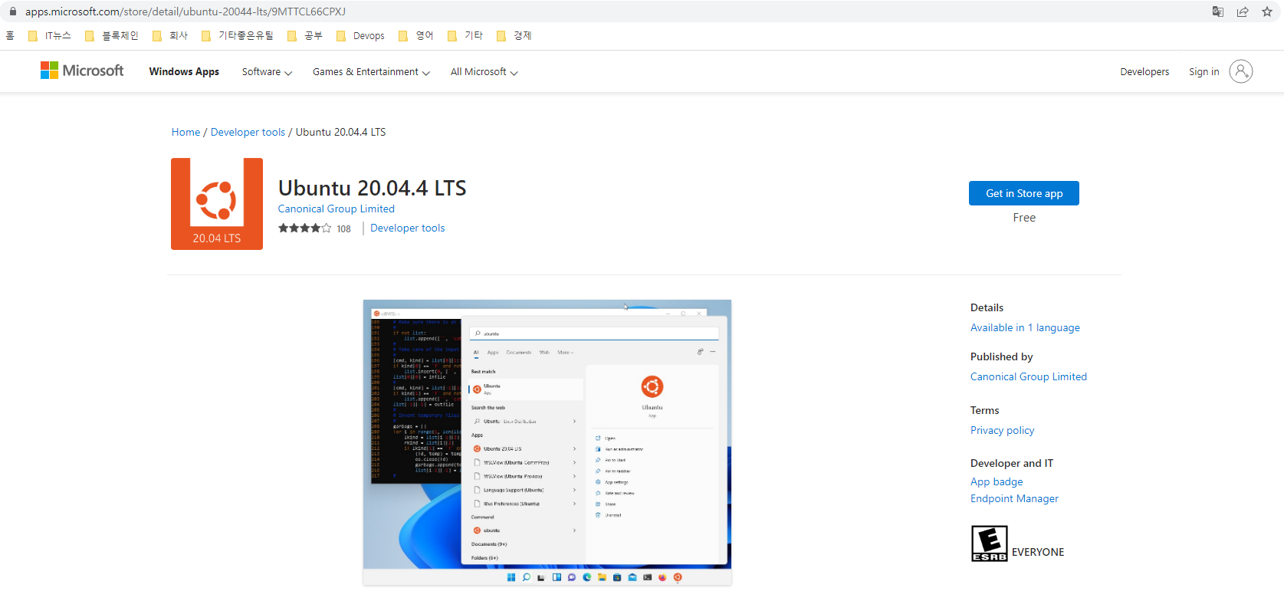Select the Windows Apps nav item
Screen dimensions: 1284x611
pos(184,72)
